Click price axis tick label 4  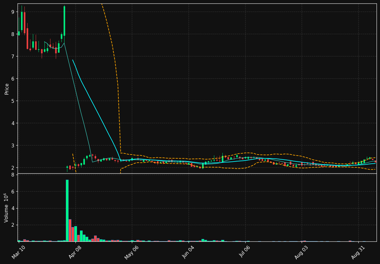coord(13,123)
